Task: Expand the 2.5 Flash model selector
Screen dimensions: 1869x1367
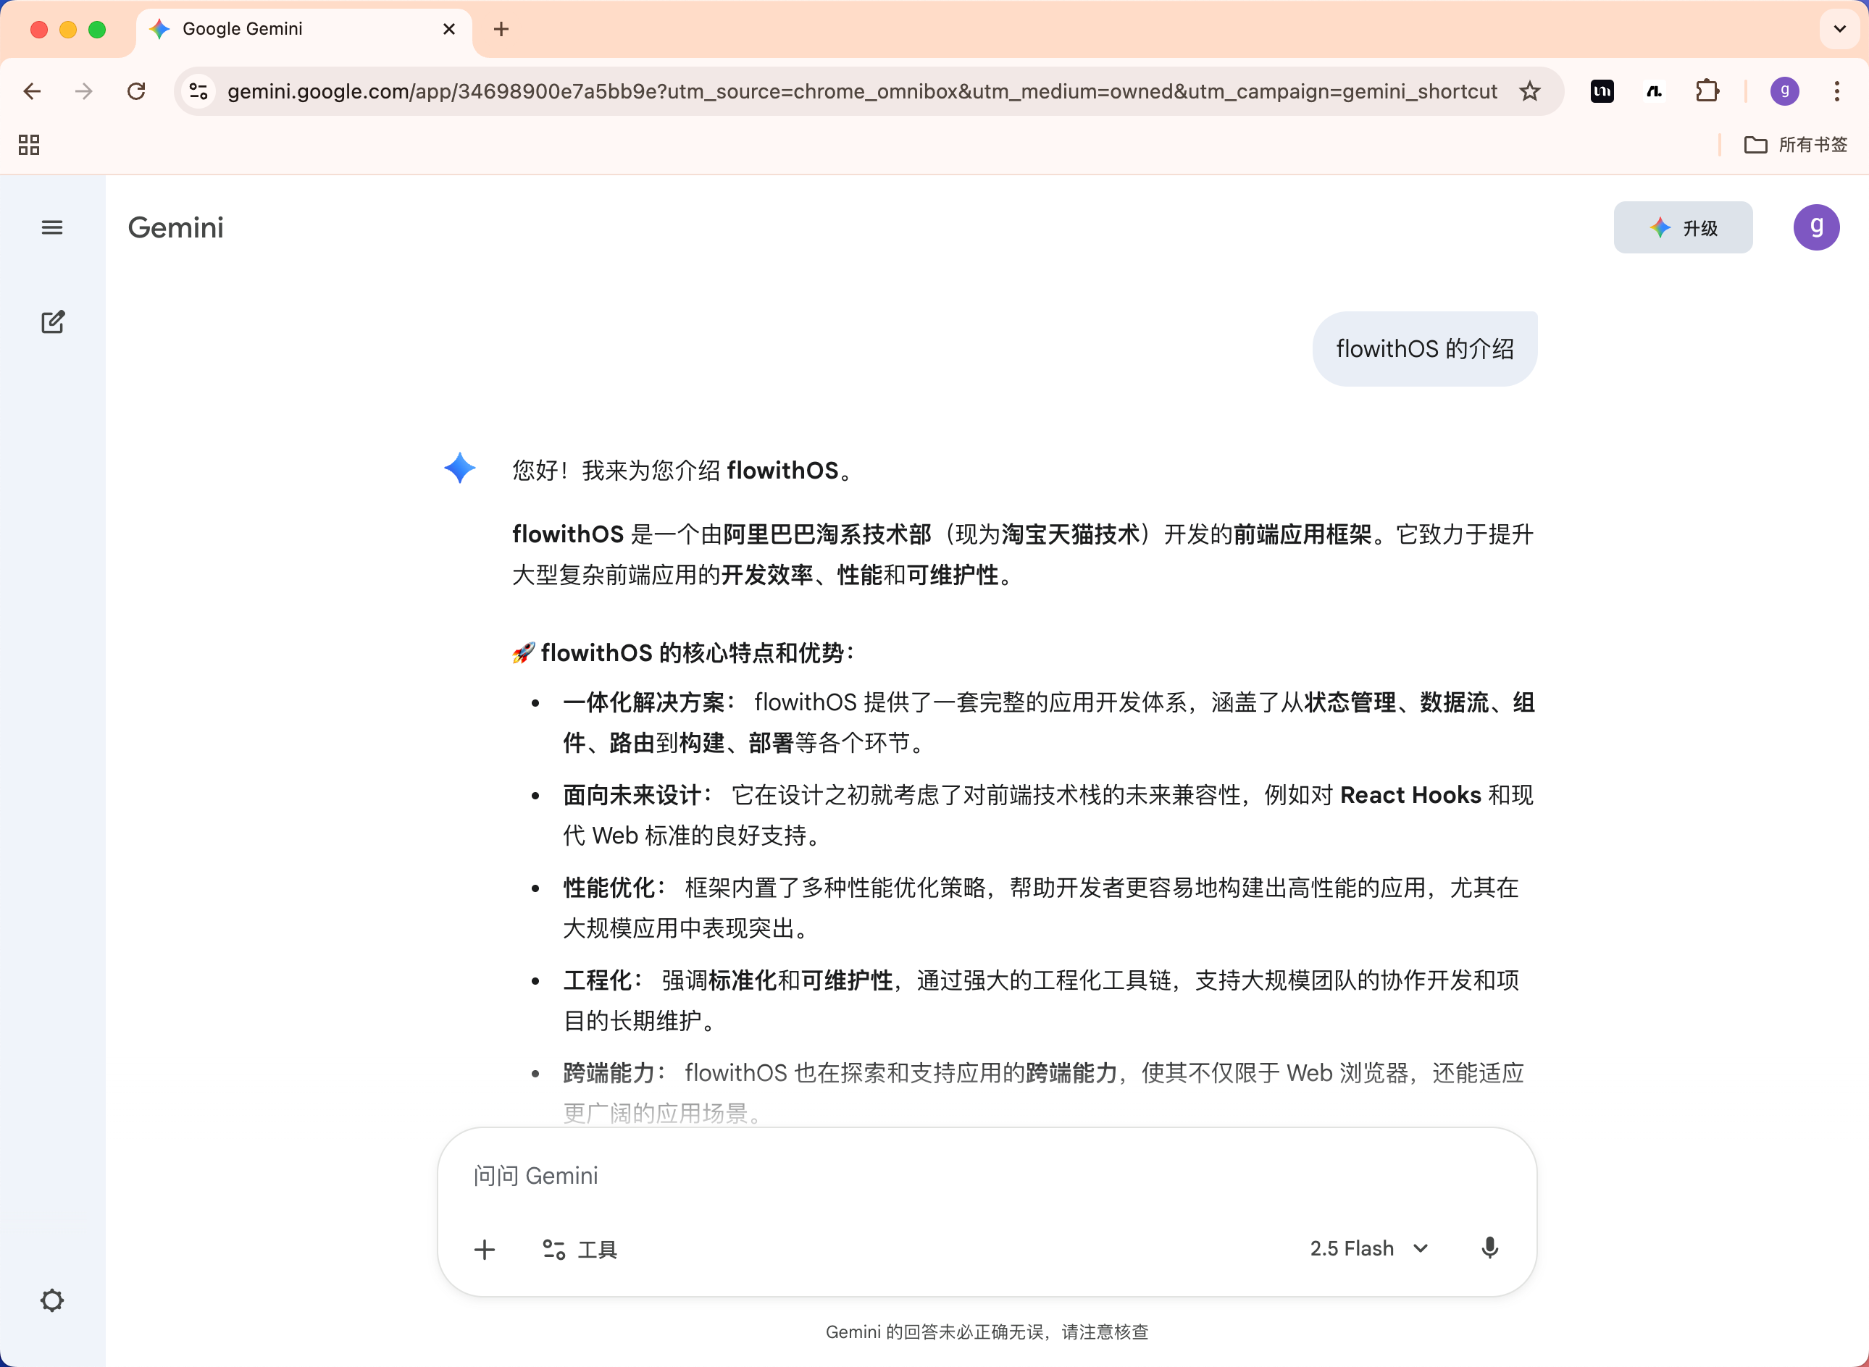Action: [x=1368, y=1249]
